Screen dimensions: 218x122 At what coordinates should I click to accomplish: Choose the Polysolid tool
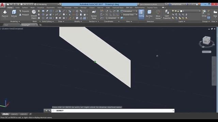click(24, 11)
